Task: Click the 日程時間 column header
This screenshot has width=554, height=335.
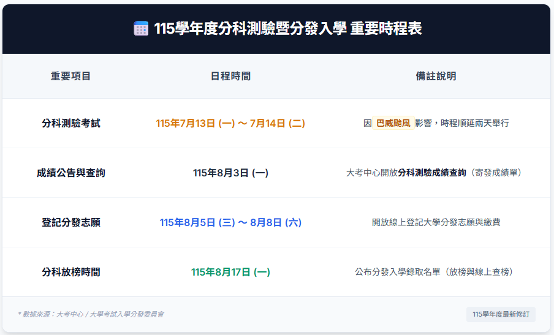Action: click(x=230, y=76)
